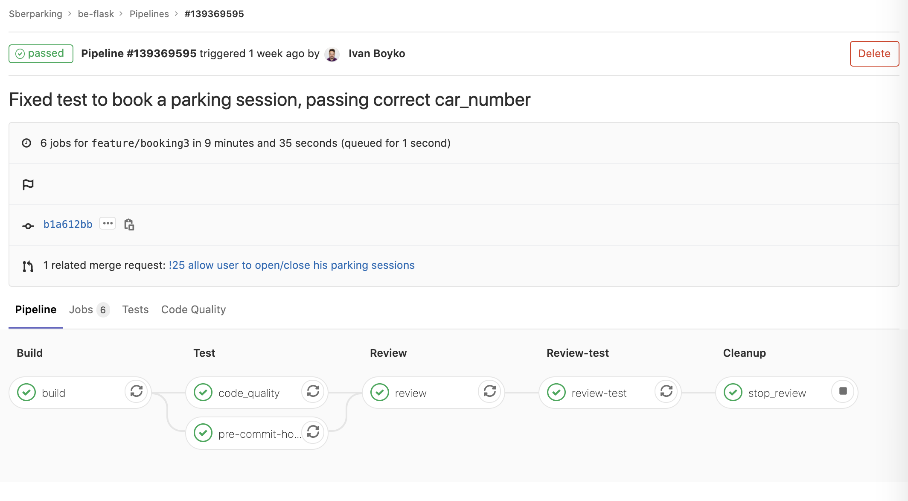Screen dimensions: 908x501
Task: Retry the code_quality job
Action: tap(313, 391)
